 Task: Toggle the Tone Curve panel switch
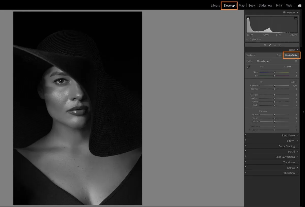pyautogui.click(x=246, y=135)
